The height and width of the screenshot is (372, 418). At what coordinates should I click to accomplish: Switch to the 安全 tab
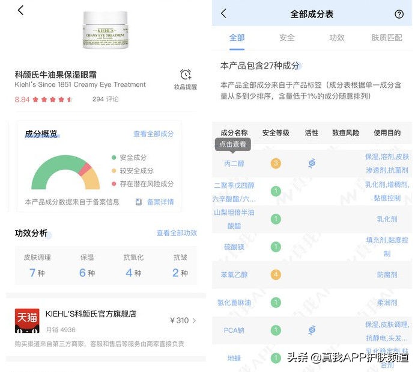coord(287,38)
